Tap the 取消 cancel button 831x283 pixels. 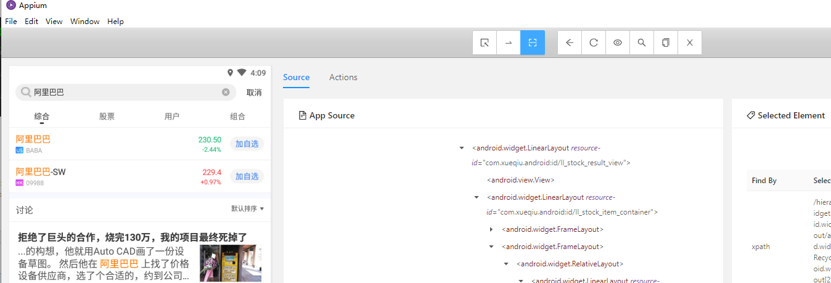point(254,92)
